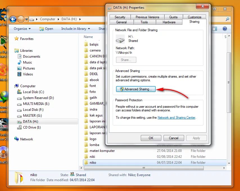Select the logo folder
Image resolution: width=240 pixels, height=191 pixels.
(90, 139)
